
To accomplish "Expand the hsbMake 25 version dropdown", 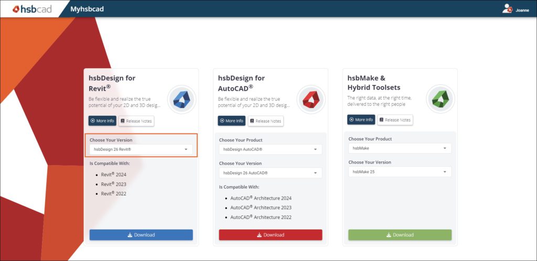I will [x=400, y=172].
